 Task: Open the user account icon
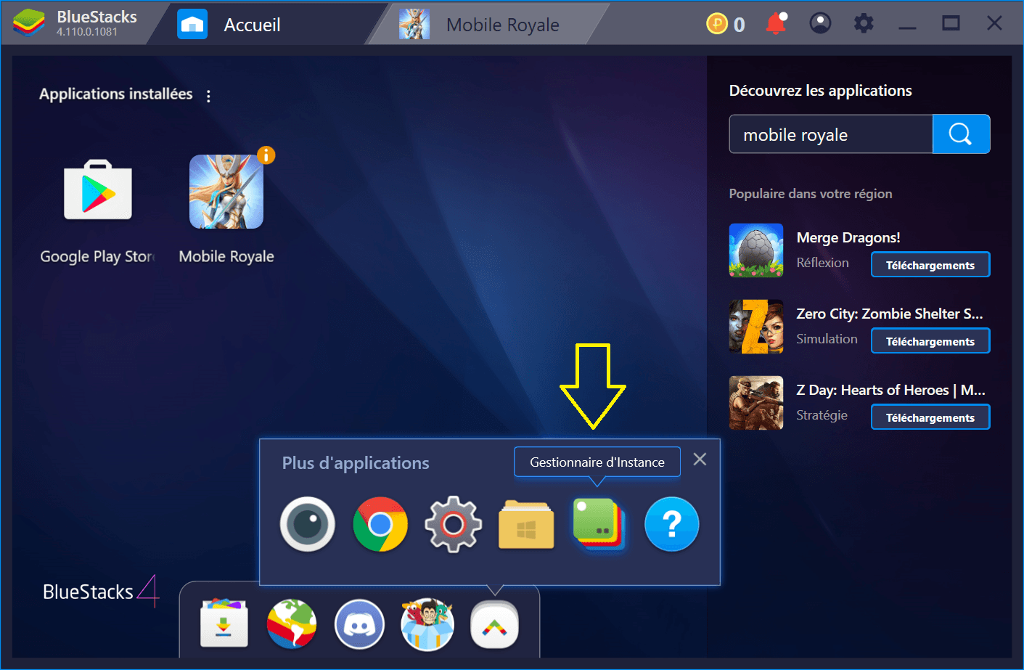tap(820, 24)
